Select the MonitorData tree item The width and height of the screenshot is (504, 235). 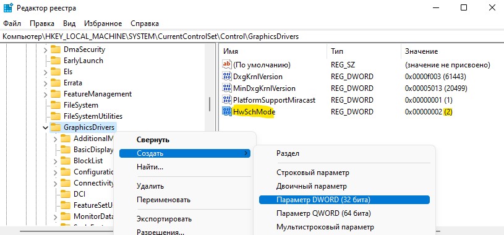[x=93, y=216]
